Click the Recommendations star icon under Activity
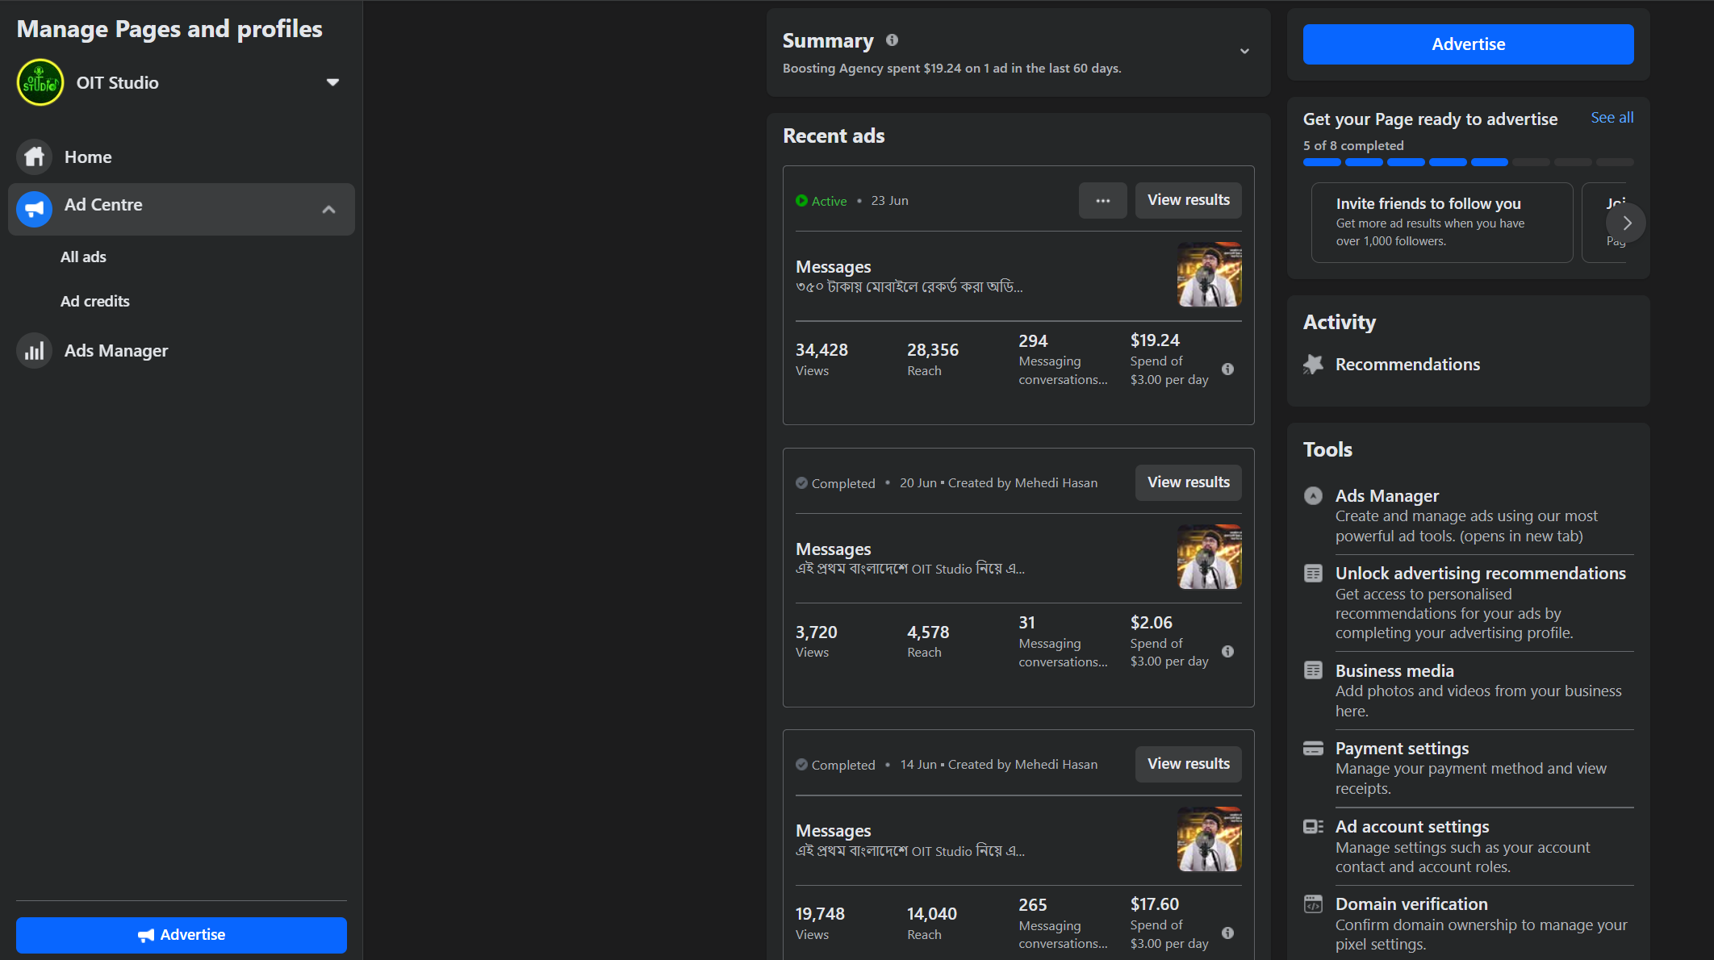This screenshot has height=960, width=1714. (1313, 365)
